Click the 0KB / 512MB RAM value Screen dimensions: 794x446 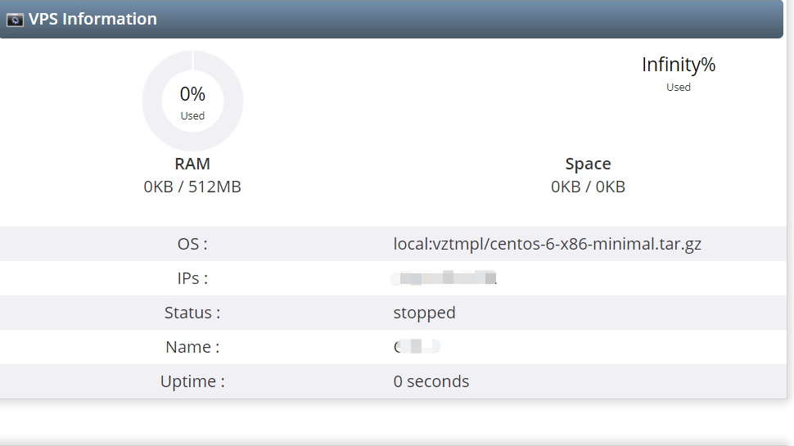pos(192,187)
